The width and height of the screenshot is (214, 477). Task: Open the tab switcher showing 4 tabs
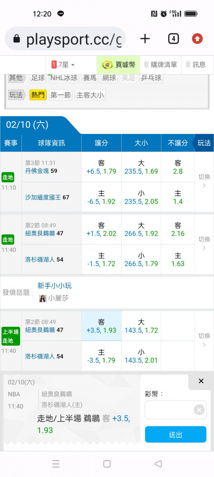[x=173, y=39]
